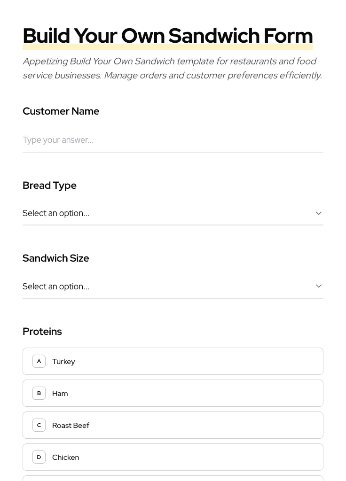The height and width of the screenshot is (481, 346).
Task: Click the D keycap badge on Chicken
Action: coord(39,457)
